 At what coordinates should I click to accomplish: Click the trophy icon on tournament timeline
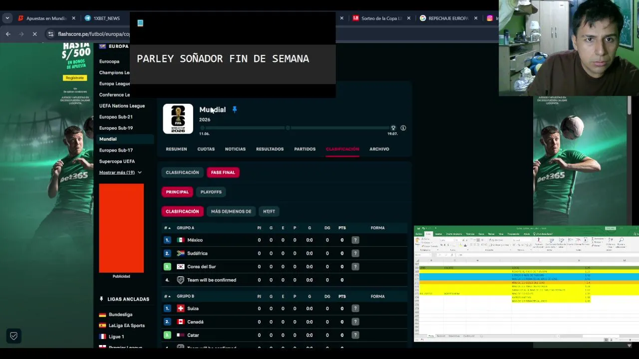pos(393,128)
